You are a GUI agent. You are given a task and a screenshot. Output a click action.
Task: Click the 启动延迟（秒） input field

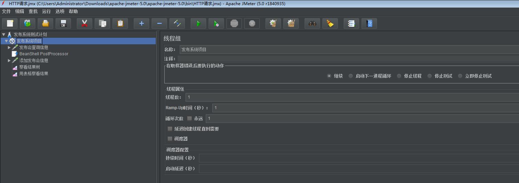[x=359, y=169]
